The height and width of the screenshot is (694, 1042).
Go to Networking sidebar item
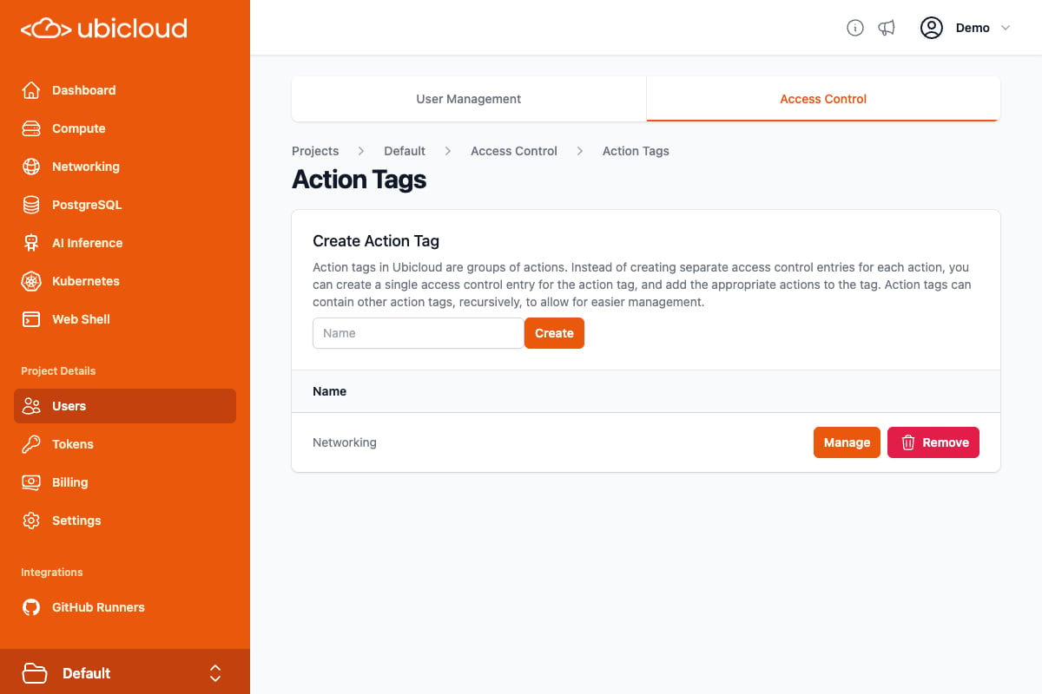(x=125, y=167)
